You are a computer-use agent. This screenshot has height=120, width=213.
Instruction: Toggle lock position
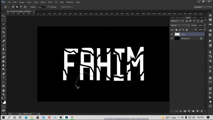183,30
